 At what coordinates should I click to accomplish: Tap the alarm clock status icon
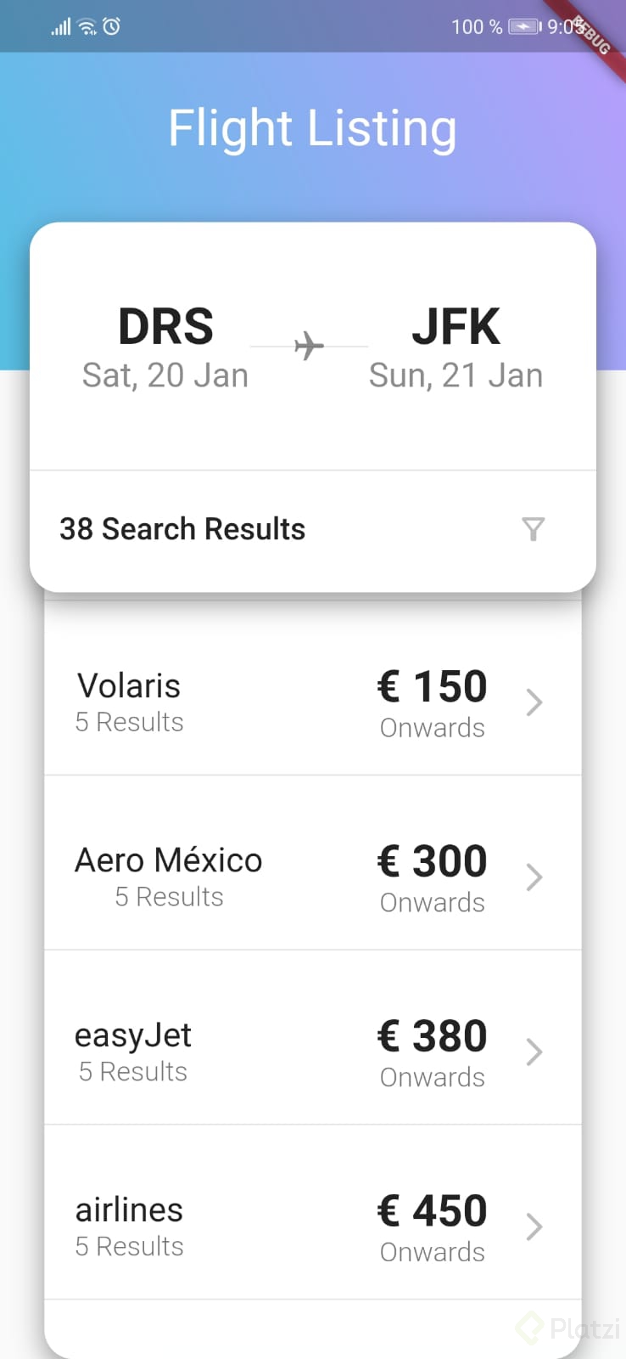coord(112,26)
